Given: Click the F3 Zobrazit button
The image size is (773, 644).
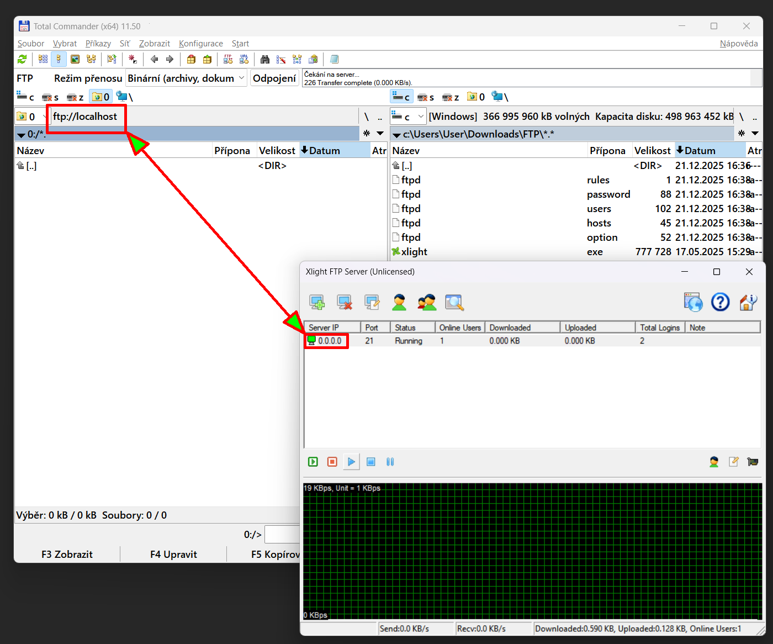Looking at the screenshot, I should pos(67,554).
